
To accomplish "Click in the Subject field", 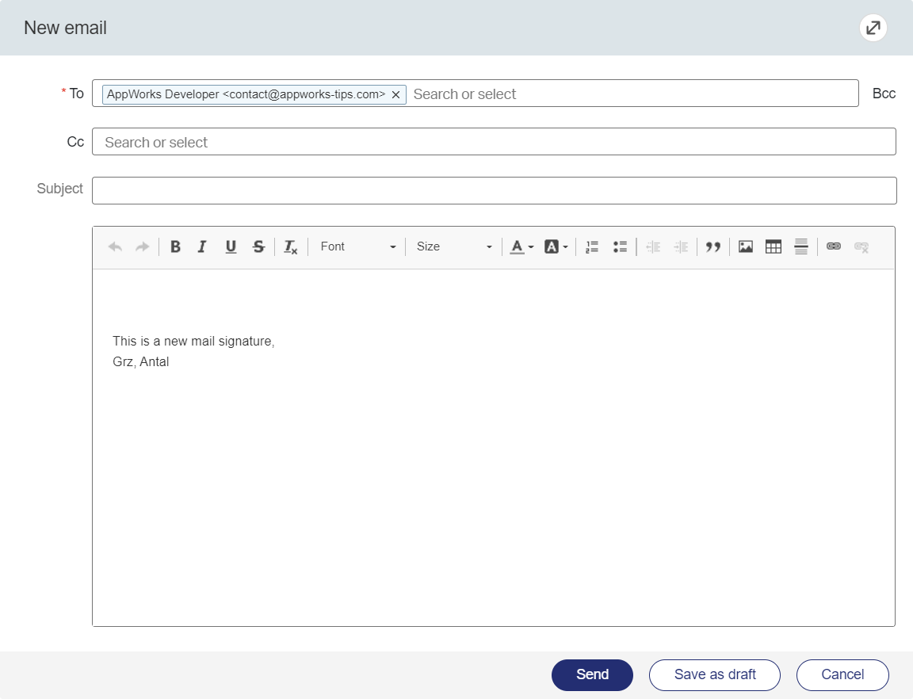I will 494,190.
